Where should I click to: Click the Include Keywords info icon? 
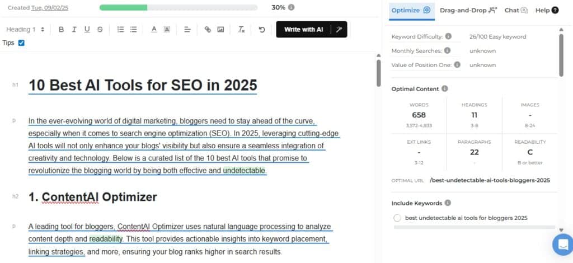pyautogui.click(x=448, y=203)
